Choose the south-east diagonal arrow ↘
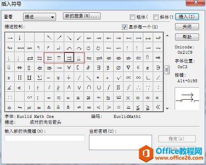This screenshot has width=206, height=165. (x=69, y=38)
